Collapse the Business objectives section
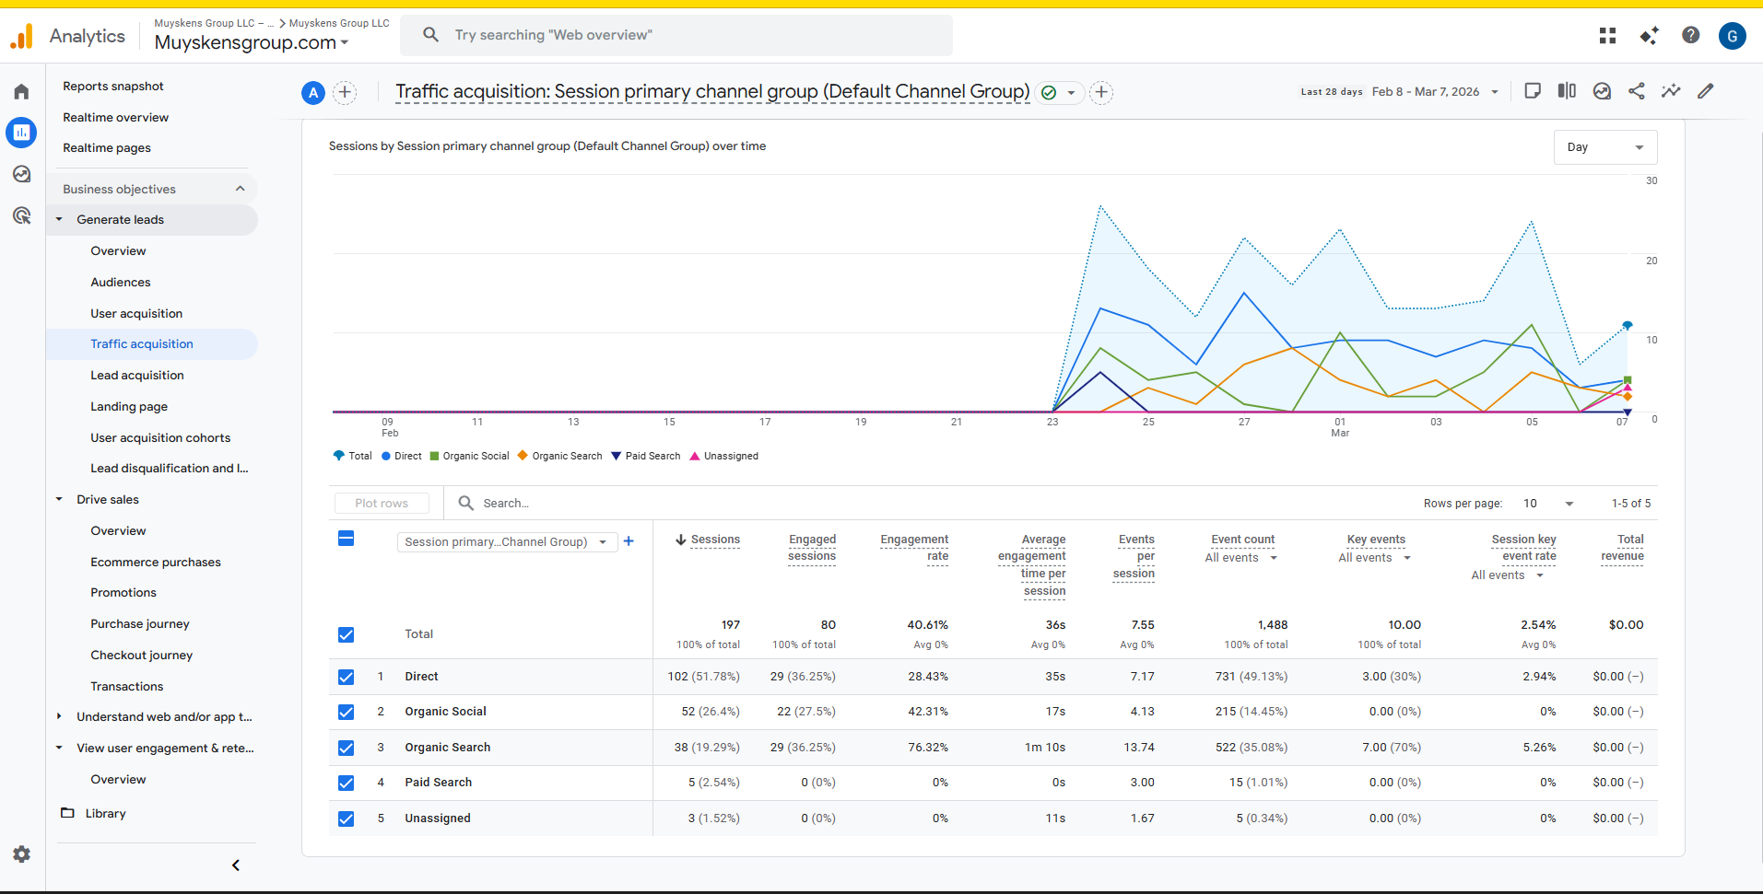Image resolution: width=1763 pixels, height=894 pixels. [x=240, y=188]
